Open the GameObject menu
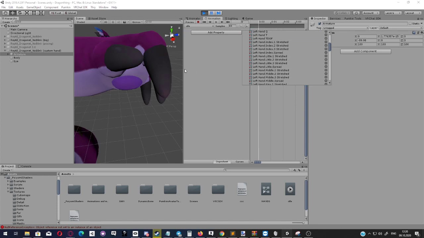Viewport: 424px width, 238px height. pyautogui.click(x=34, y=7)
